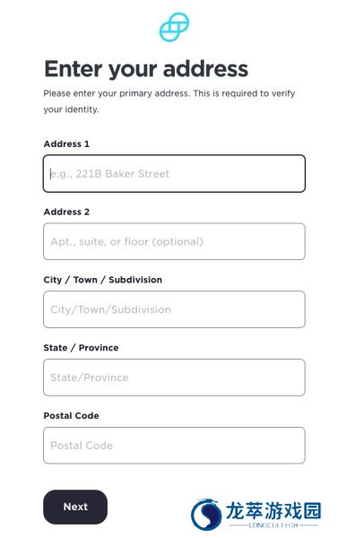Activate the State/Province input box
The height and width of the screenshot is (538, 346).
pyautogui.click(x=174, y=377)
